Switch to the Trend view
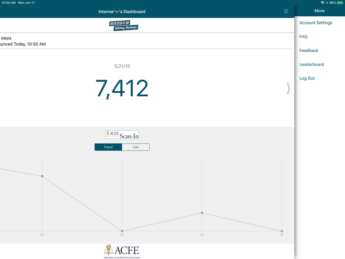Viewport: 345px width, 259px height. tap(108, 147)
